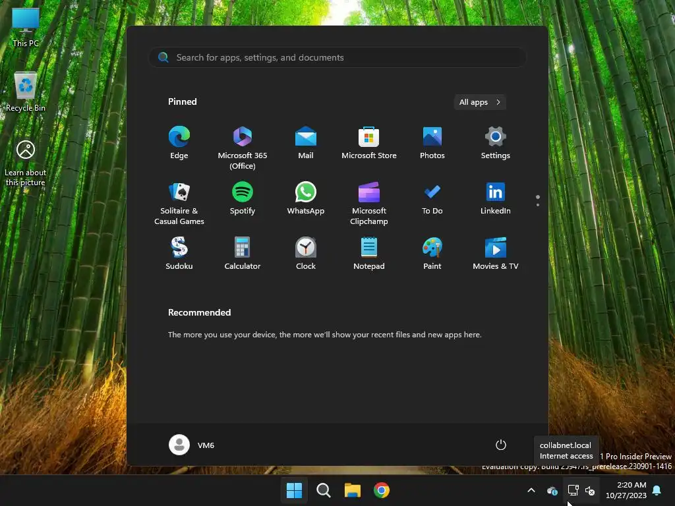The image size is (675, 506).
Task: Open notifications bell icon
Action: click(657, 490)
